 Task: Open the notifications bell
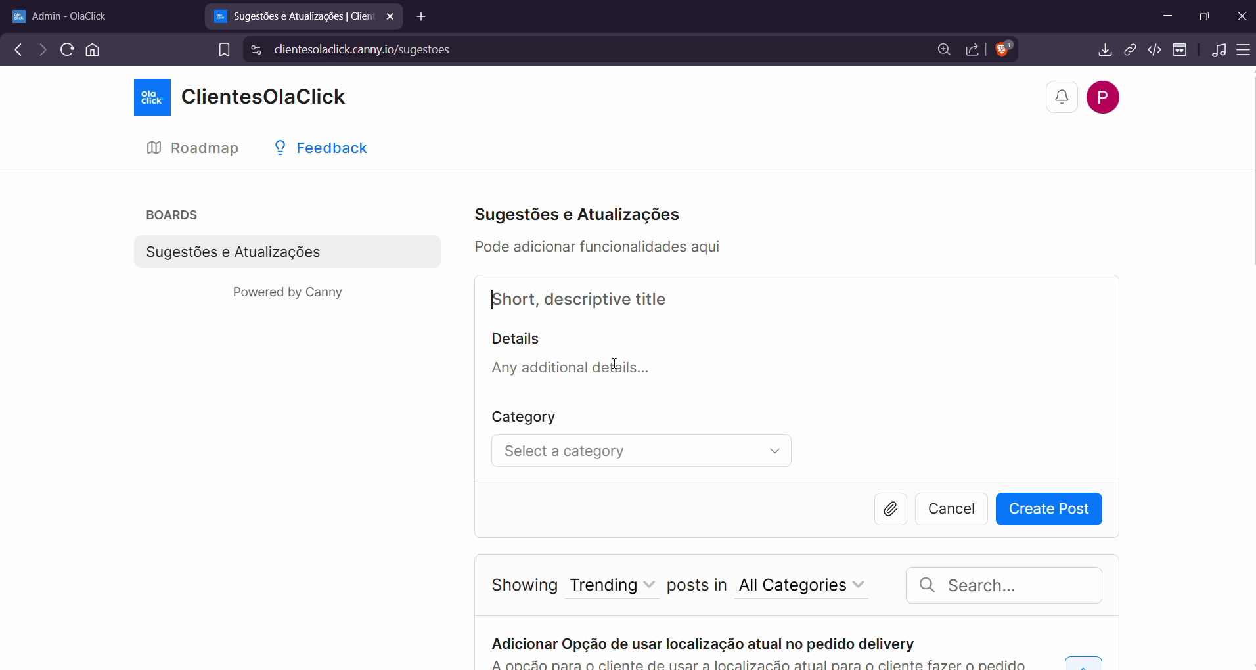[x=1062, y=97]
